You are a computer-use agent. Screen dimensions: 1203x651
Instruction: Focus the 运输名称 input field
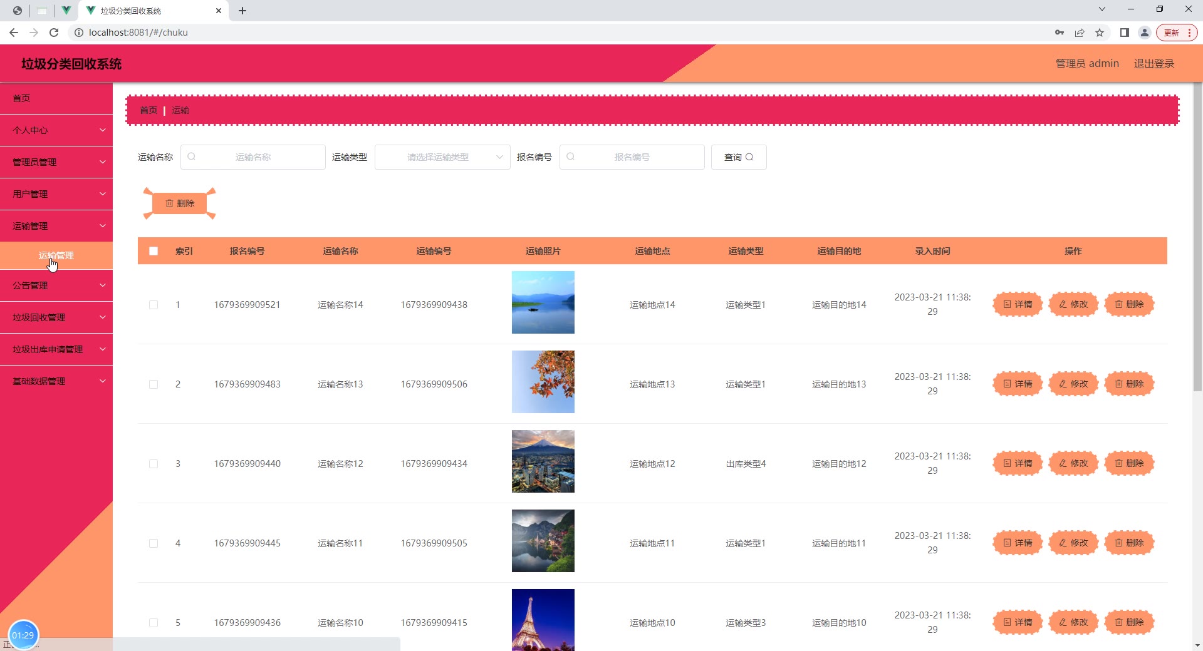(x=253, y=157)
